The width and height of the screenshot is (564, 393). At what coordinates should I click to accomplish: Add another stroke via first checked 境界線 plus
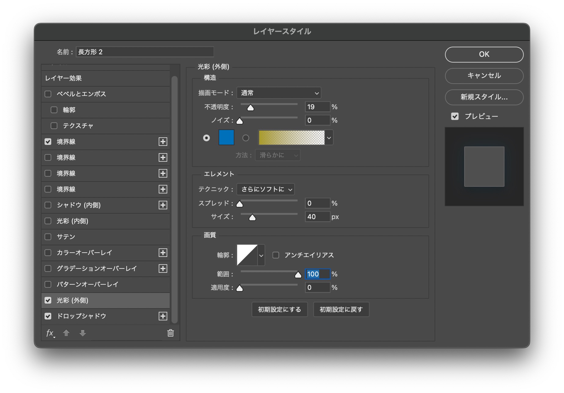click(163, 142)
